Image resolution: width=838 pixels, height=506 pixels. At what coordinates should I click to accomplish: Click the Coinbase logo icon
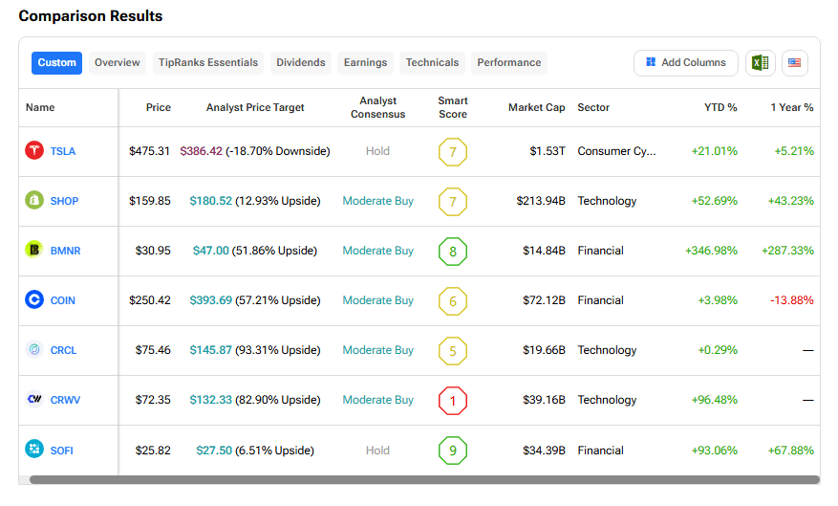click(x=34, y=299)
